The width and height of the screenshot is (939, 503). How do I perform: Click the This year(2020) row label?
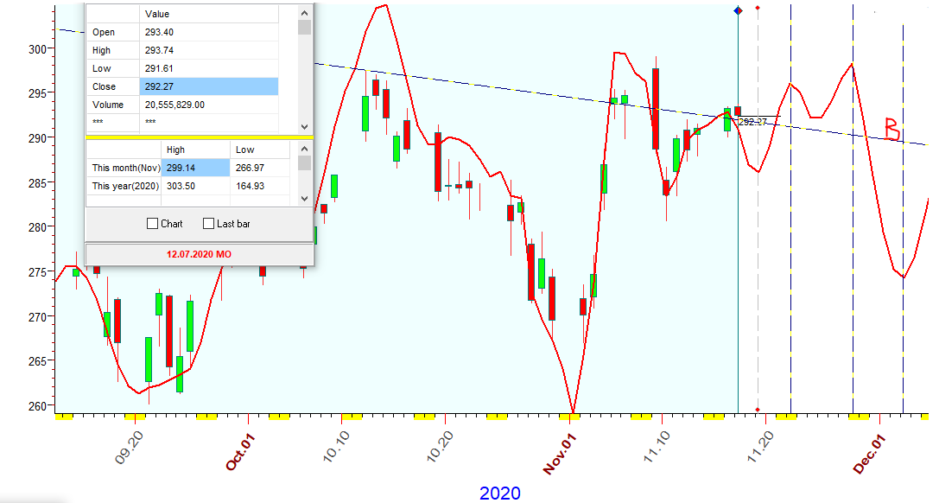coord(125,186)
